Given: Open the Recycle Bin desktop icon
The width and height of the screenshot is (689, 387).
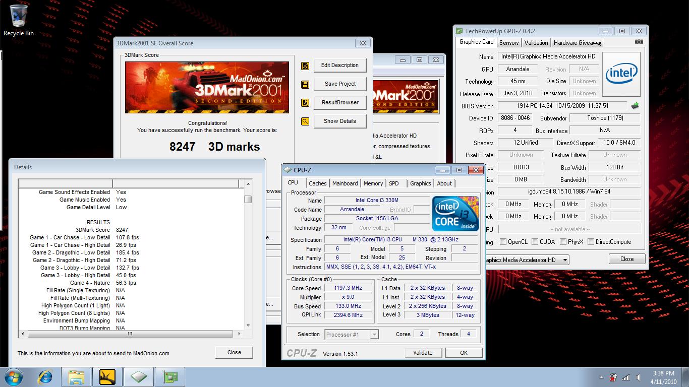Looking at the screenshot, I should tap(18, 20).
